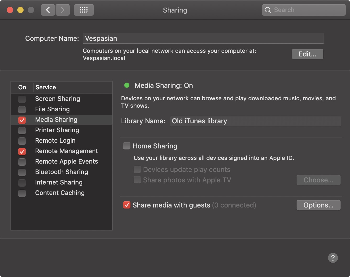Select Remote Login service row
This screenshot has height=277, width=350.
click(55, 141)
